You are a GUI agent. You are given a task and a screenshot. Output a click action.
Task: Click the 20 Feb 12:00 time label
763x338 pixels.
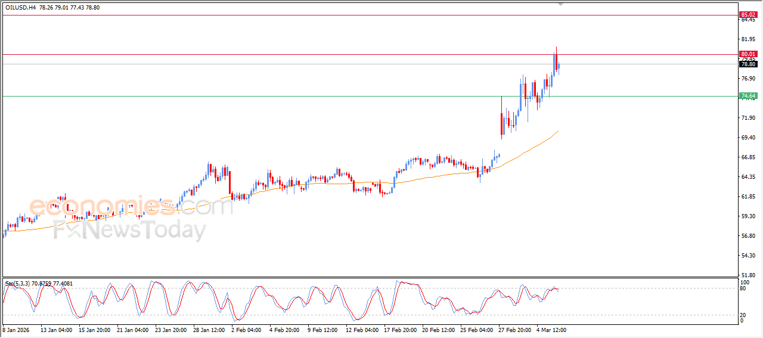438,329
